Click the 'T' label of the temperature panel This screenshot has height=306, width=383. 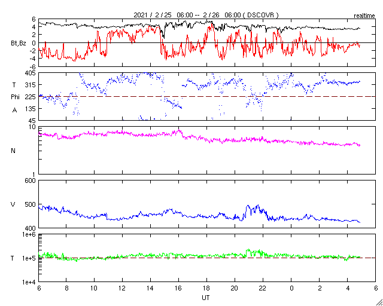point(13,258)
